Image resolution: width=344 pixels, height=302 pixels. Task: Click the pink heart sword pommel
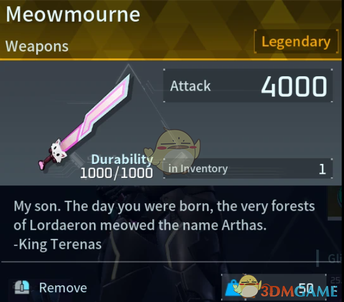click(x=42, y=165)
